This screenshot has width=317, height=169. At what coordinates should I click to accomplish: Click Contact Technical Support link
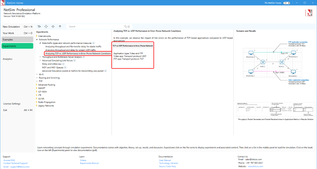pos(15,163)
